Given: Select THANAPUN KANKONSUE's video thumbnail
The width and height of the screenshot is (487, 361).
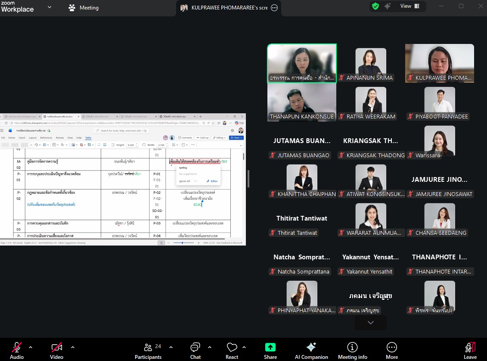Looking at the screenshot, I should (x=301, y=102).
